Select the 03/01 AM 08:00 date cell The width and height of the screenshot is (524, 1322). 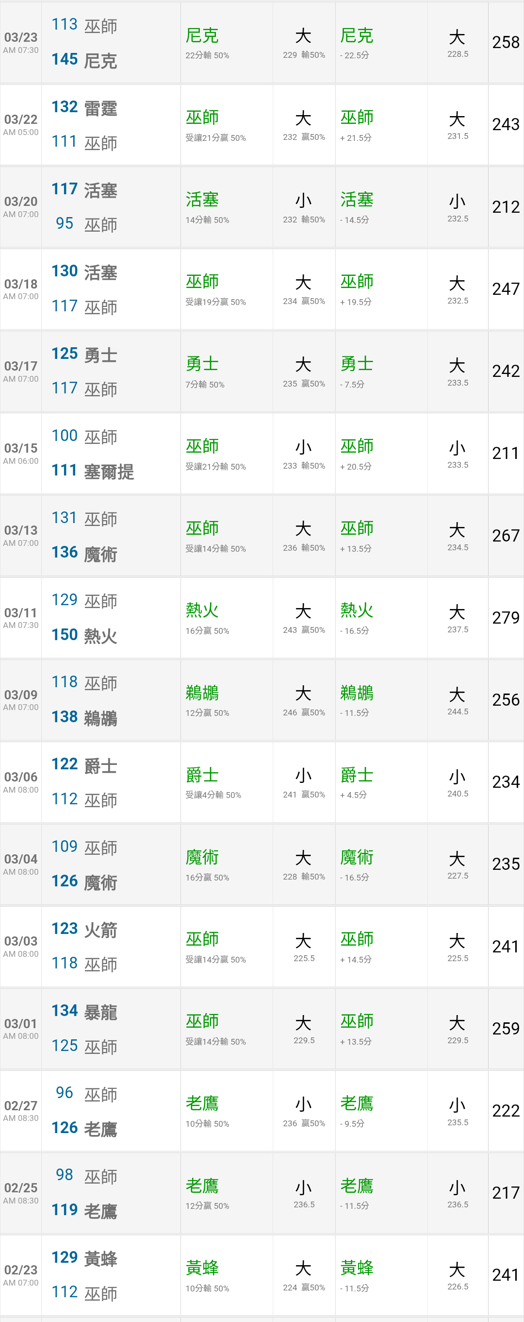(x=20, y=1028)
